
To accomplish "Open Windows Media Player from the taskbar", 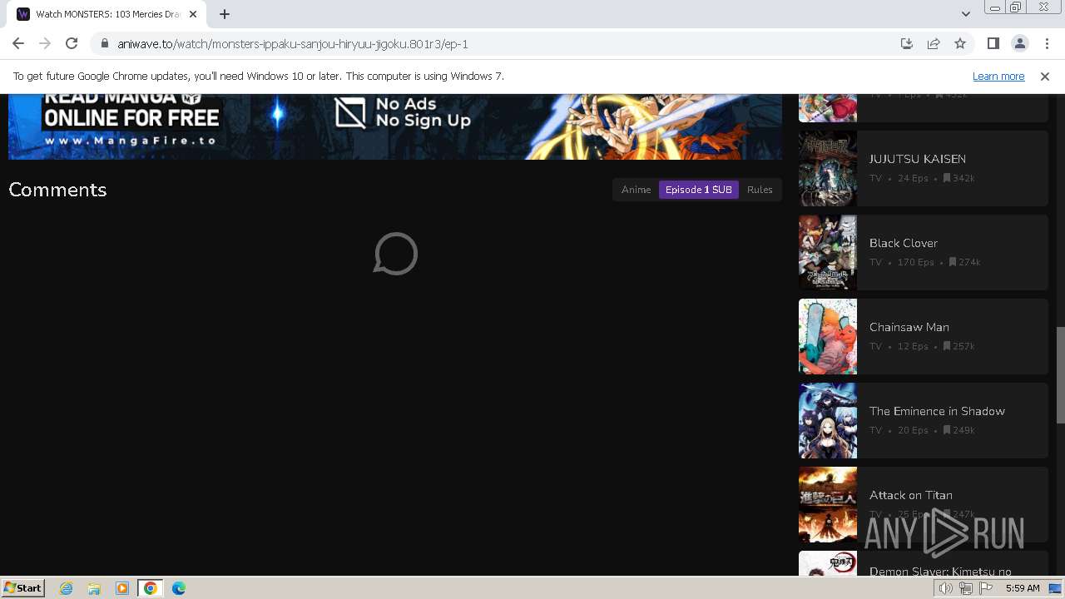I will click(x=122, y=588).
